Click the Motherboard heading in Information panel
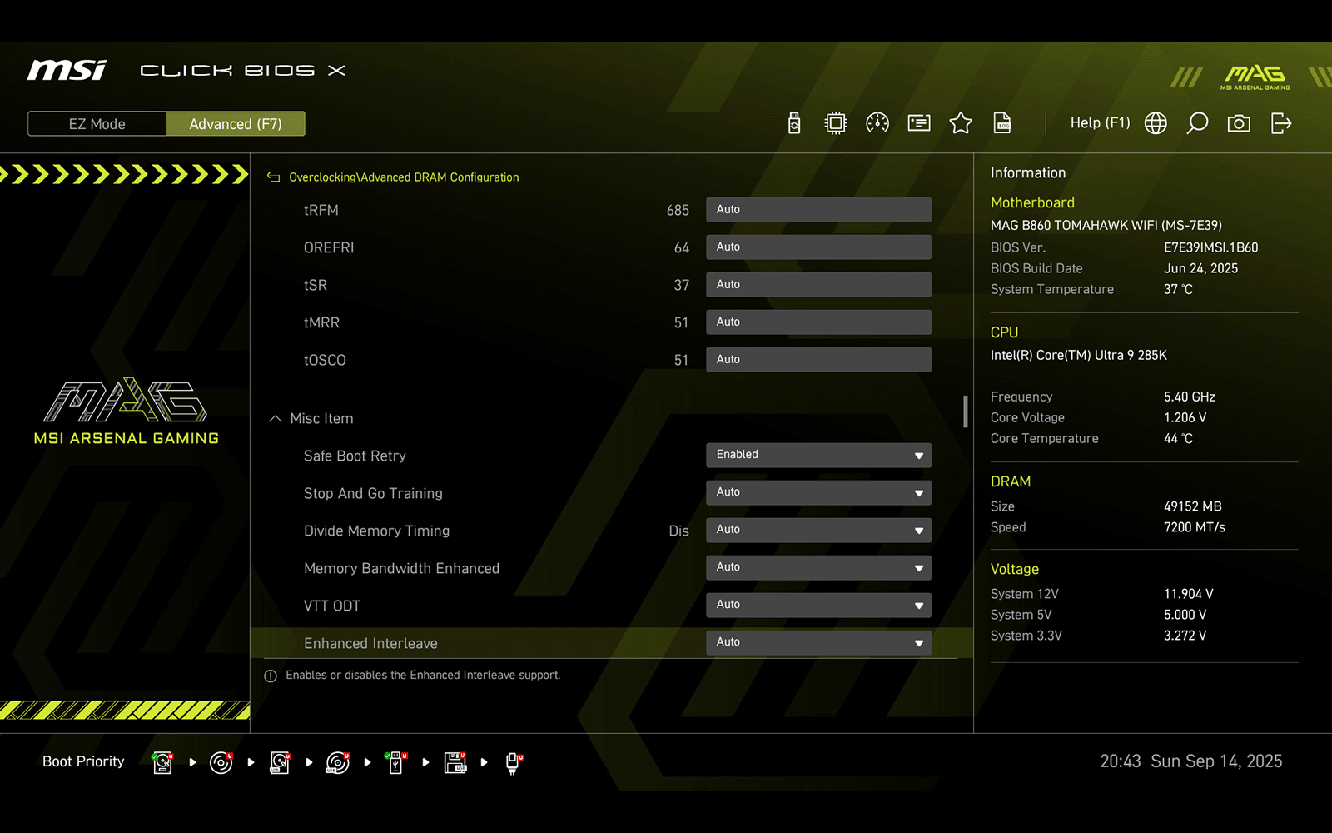 coord(1032,202)
